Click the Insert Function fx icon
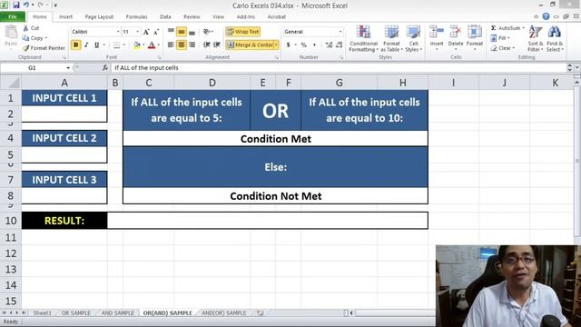The height and width of the screenshot is (327, 581). coord(105,68)
